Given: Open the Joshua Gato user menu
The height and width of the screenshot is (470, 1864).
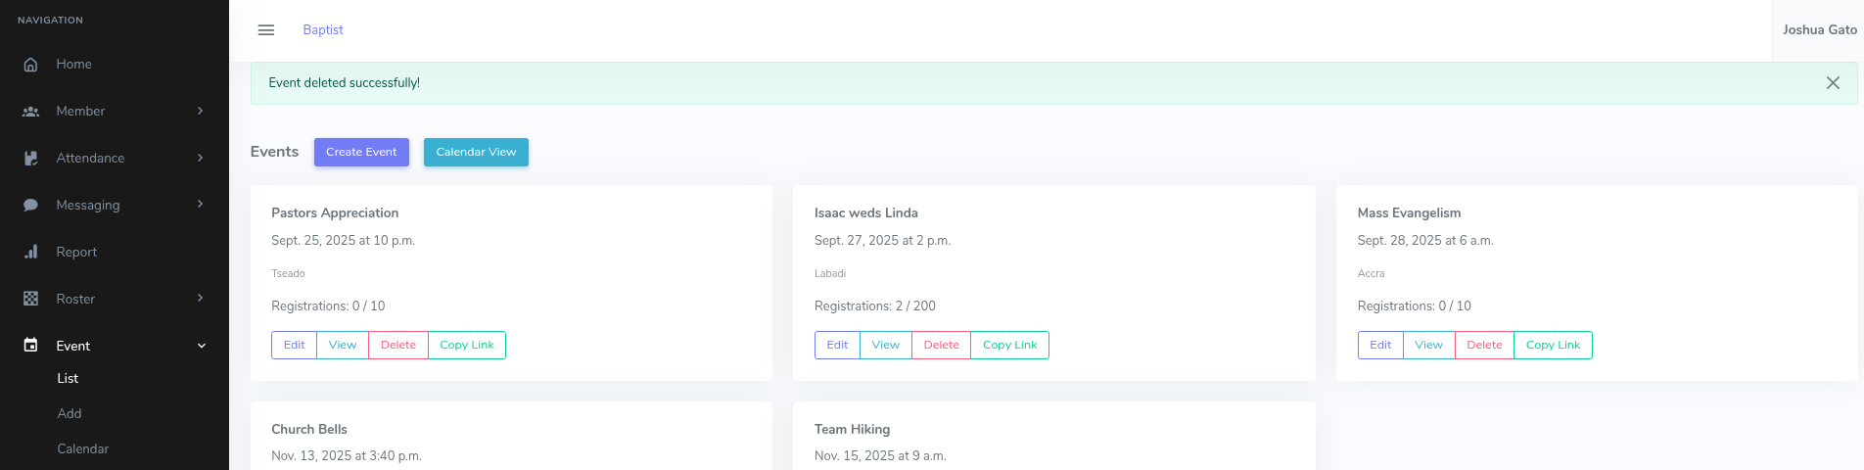Looking at the screenshot, I should [1819, 30].
